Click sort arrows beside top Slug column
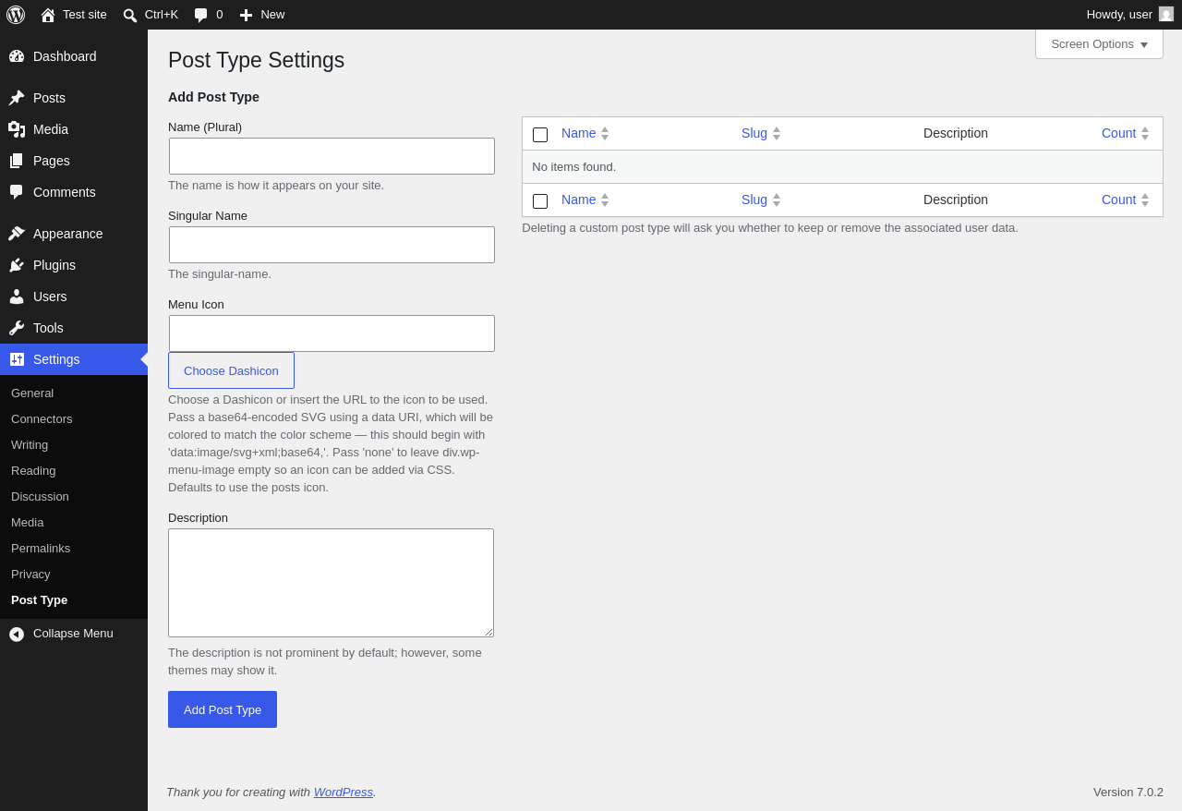 777,133
